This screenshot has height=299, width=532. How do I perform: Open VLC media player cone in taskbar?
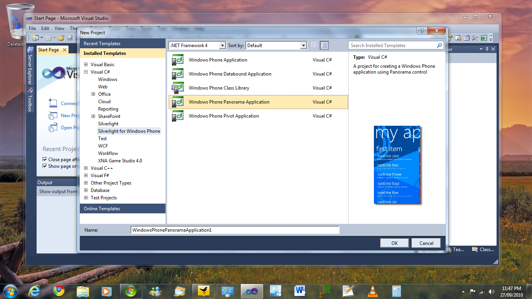point(373,290)
